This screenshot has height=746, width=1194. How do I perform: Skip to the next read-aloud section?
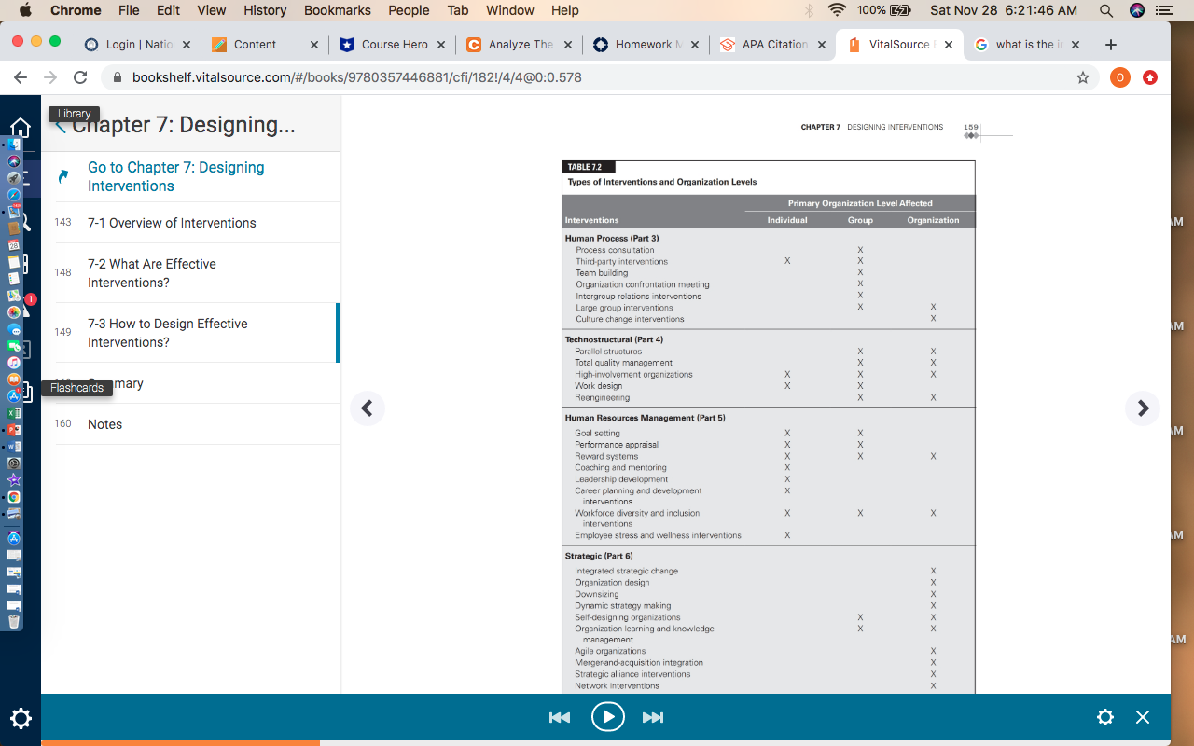653,717
